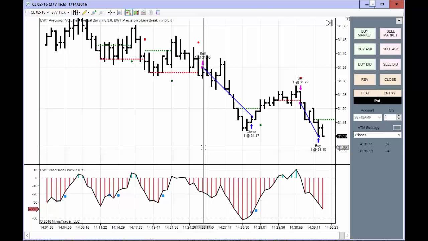
Task: Increase Qty with the up stepper arrow
Action: pyautogui.click(x=399, y=116)
